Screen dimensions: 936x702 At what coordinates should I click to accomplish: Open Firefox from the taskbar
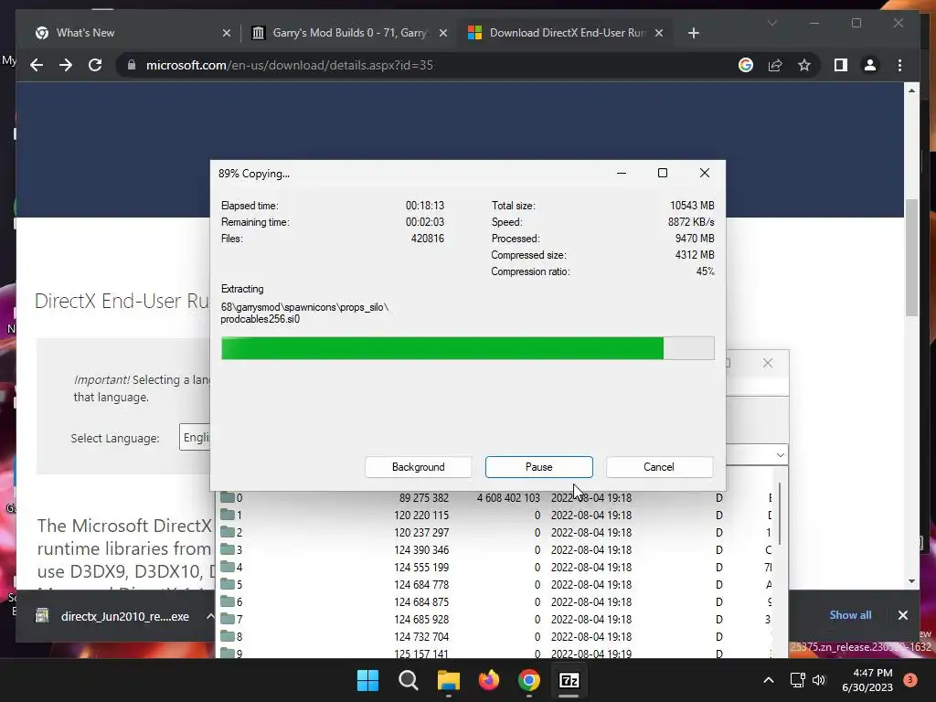488,680
